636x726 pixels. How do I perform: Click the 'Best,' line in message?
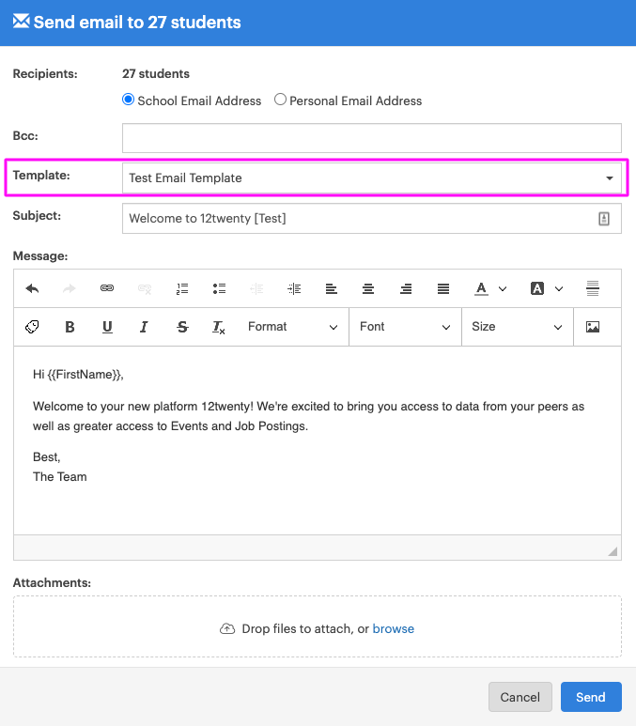(x=46, y=457)
